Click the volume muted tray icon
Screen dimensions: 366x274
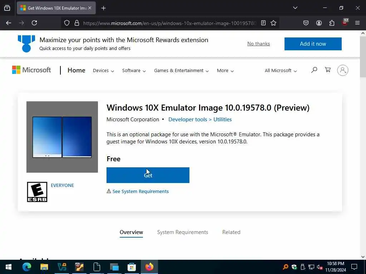[320, 267]
